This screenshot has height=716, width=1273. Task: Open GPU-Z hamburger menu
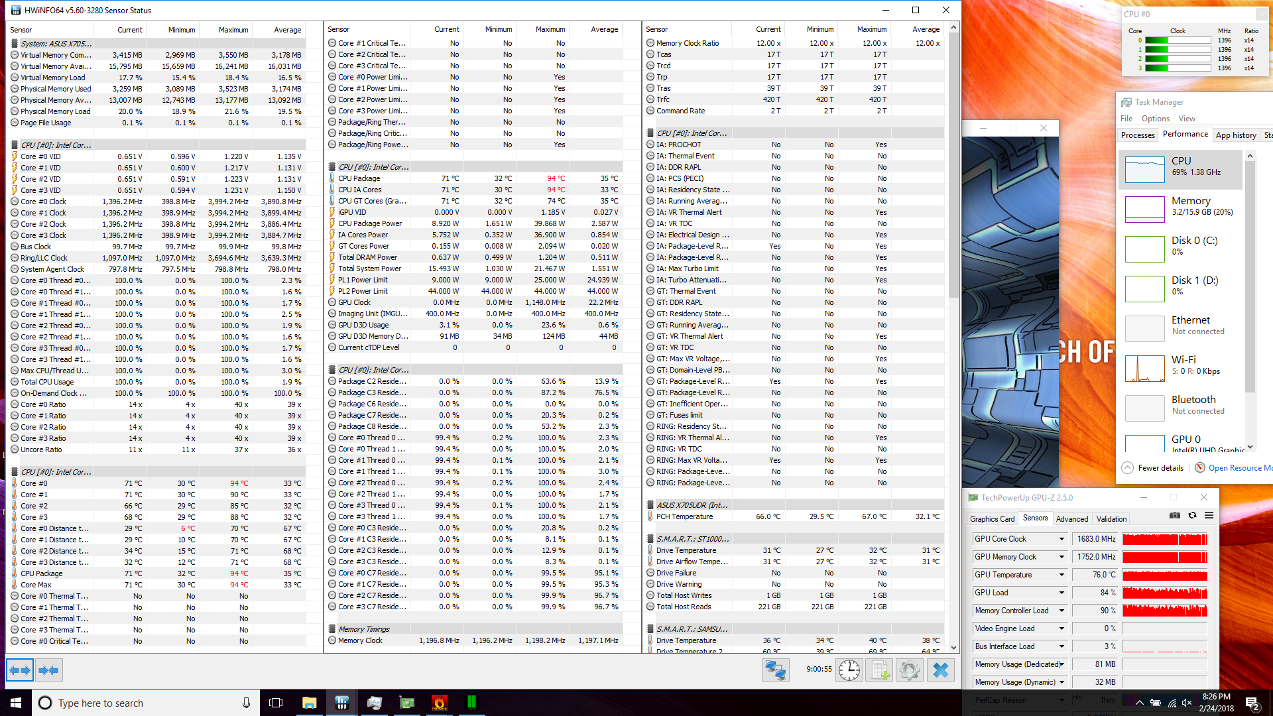click(x=1209, y=516)
